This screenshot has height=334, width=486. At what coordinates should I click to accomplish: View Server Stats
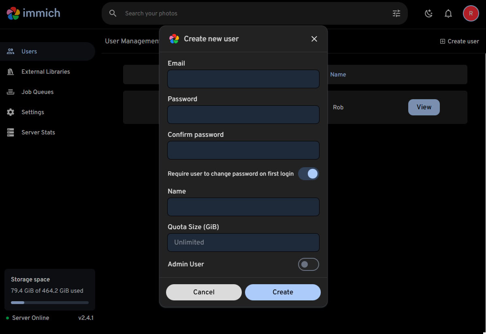37,132
